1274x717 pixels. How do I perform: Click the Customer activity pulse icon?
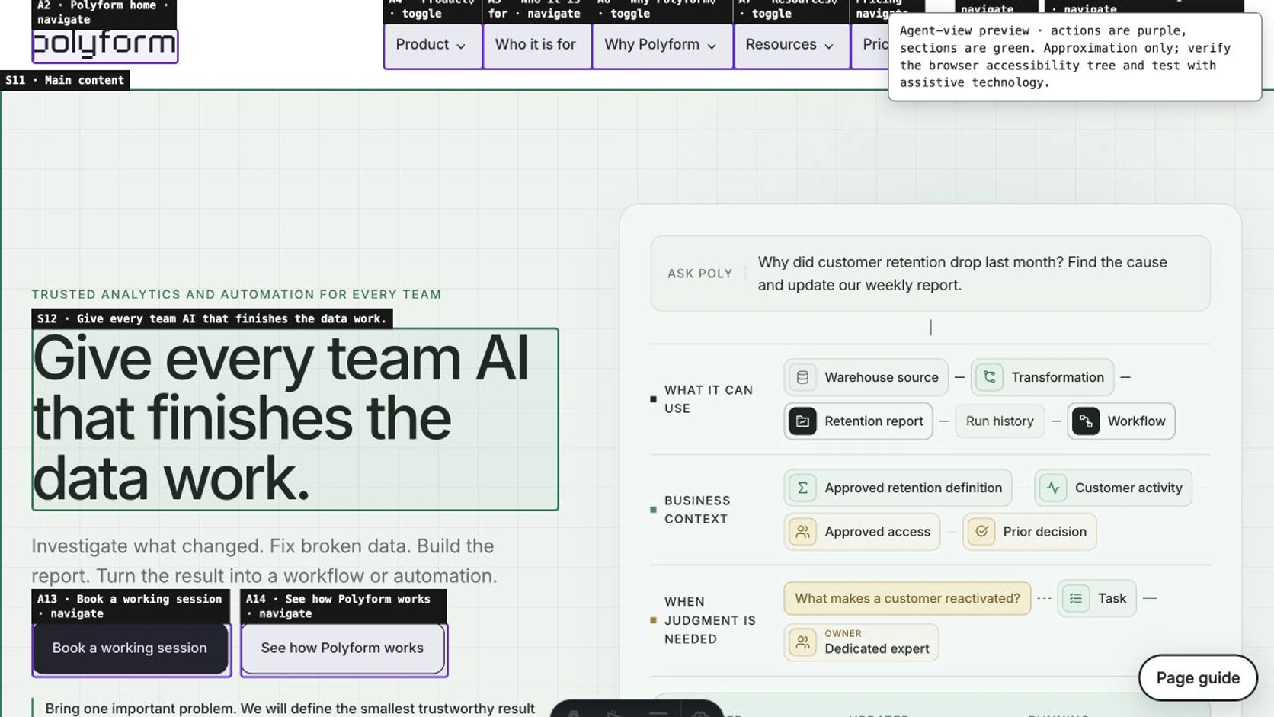tap(1053, 488)
